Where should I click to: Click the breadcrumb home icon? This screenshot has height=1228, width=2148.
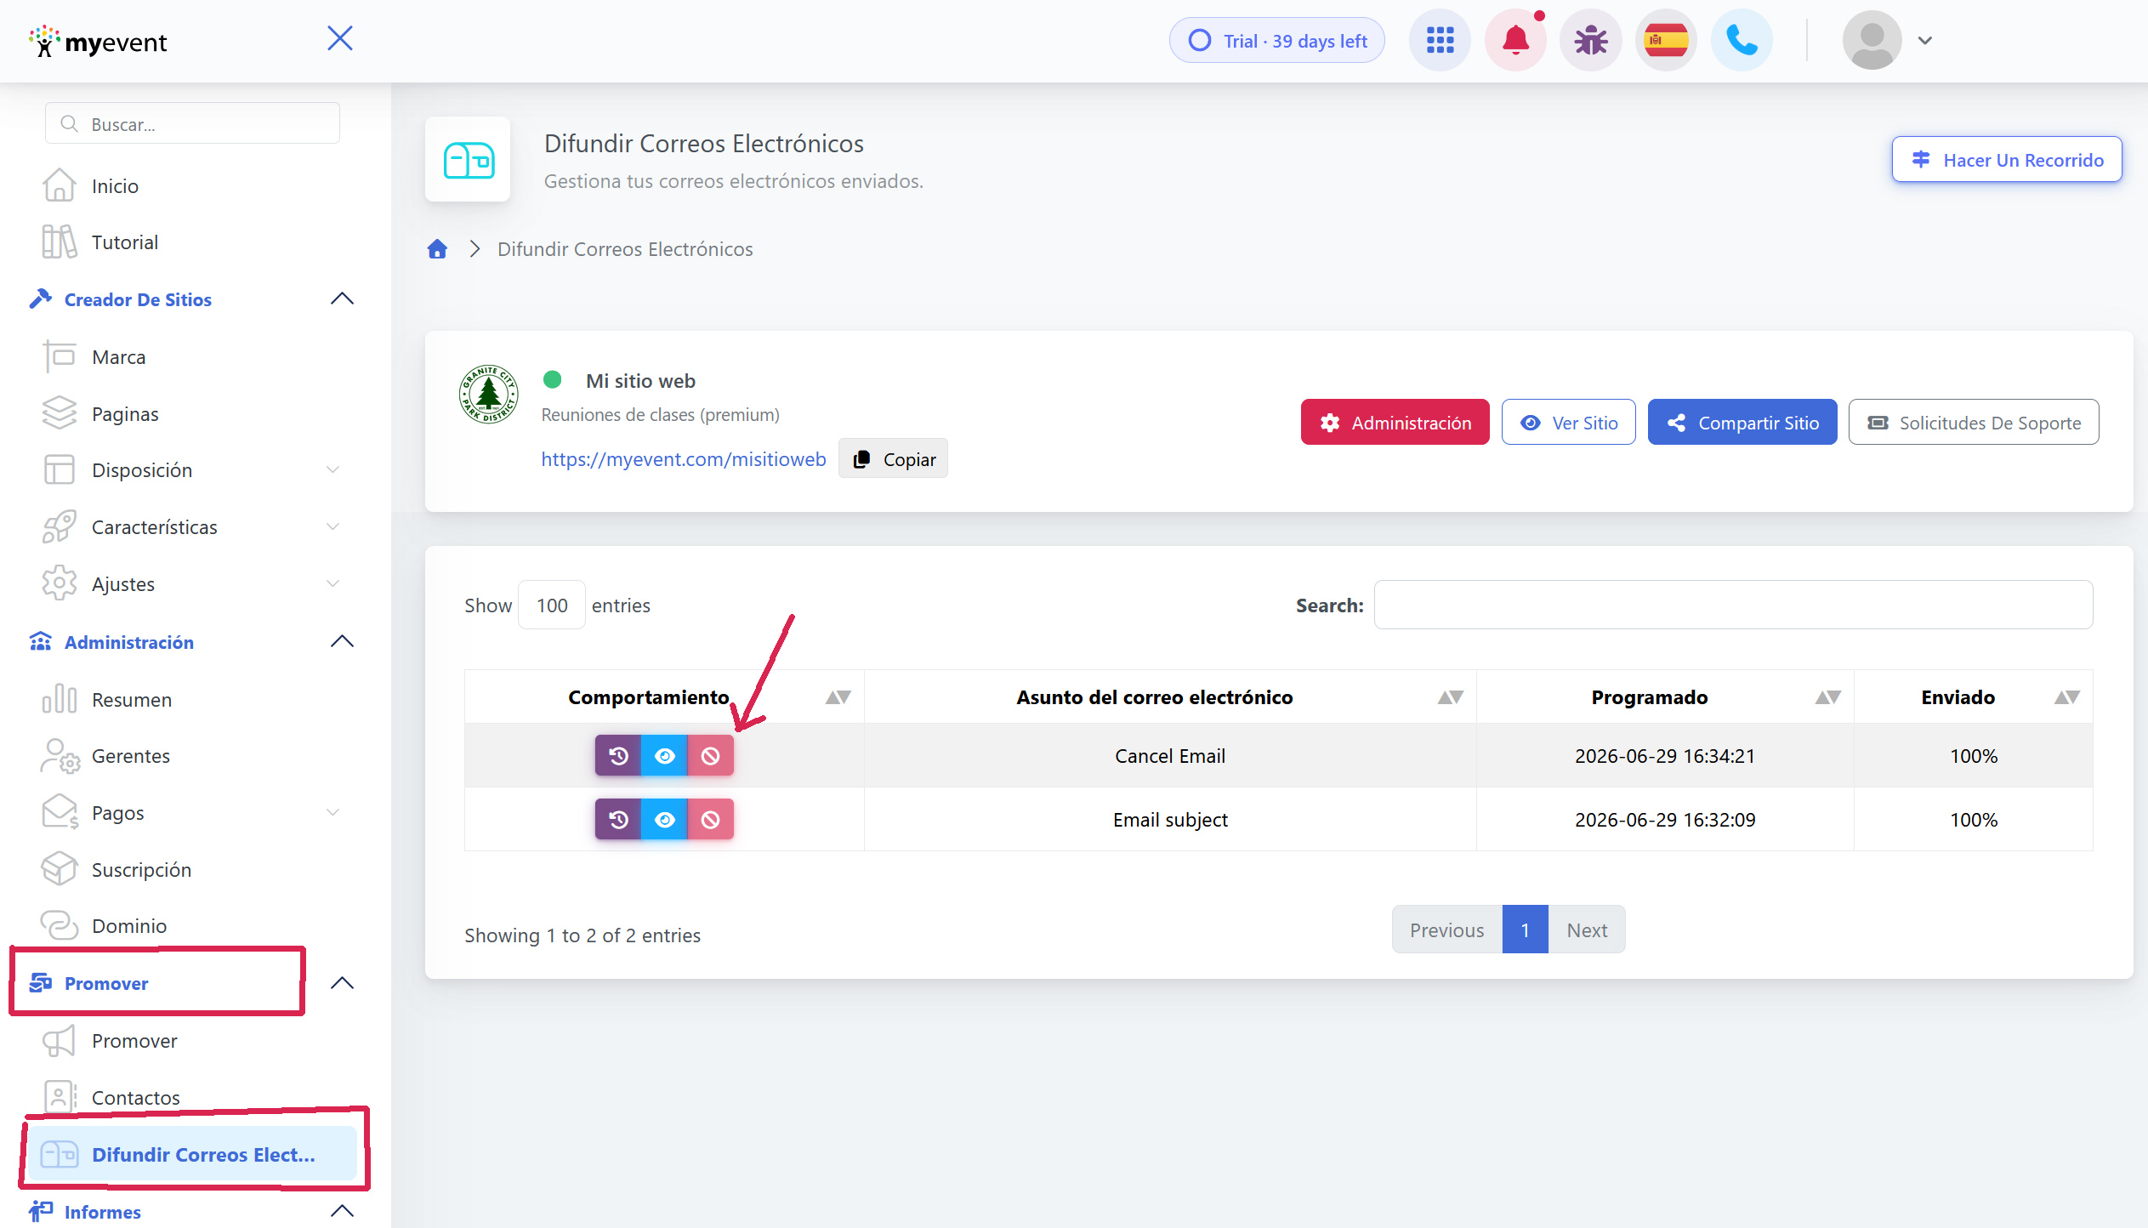point(437,249)
